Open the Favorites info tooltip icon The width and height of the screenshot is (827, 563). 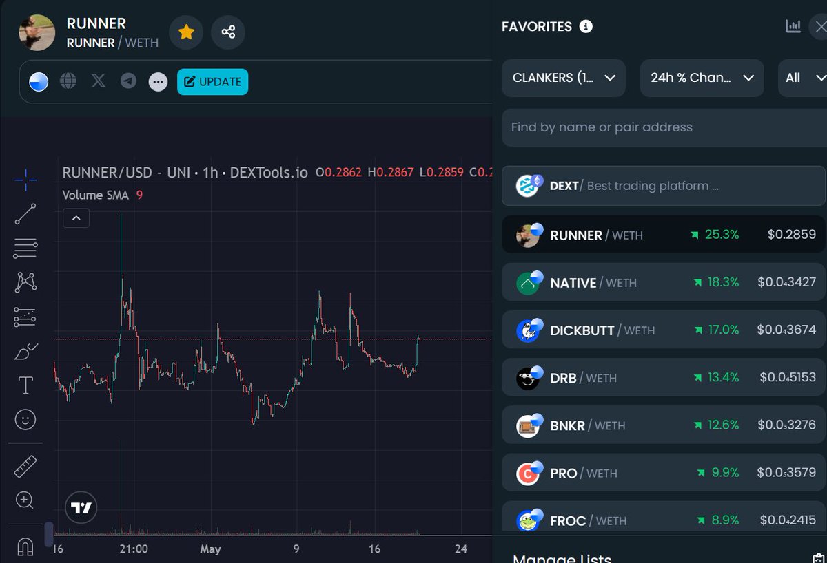coord(586,27)
